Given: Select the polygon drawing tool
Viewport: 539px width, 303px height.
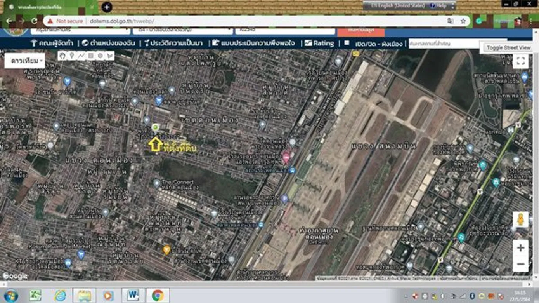Looking at the screenshot, I should pyautogui.click(x=109, y=56).
